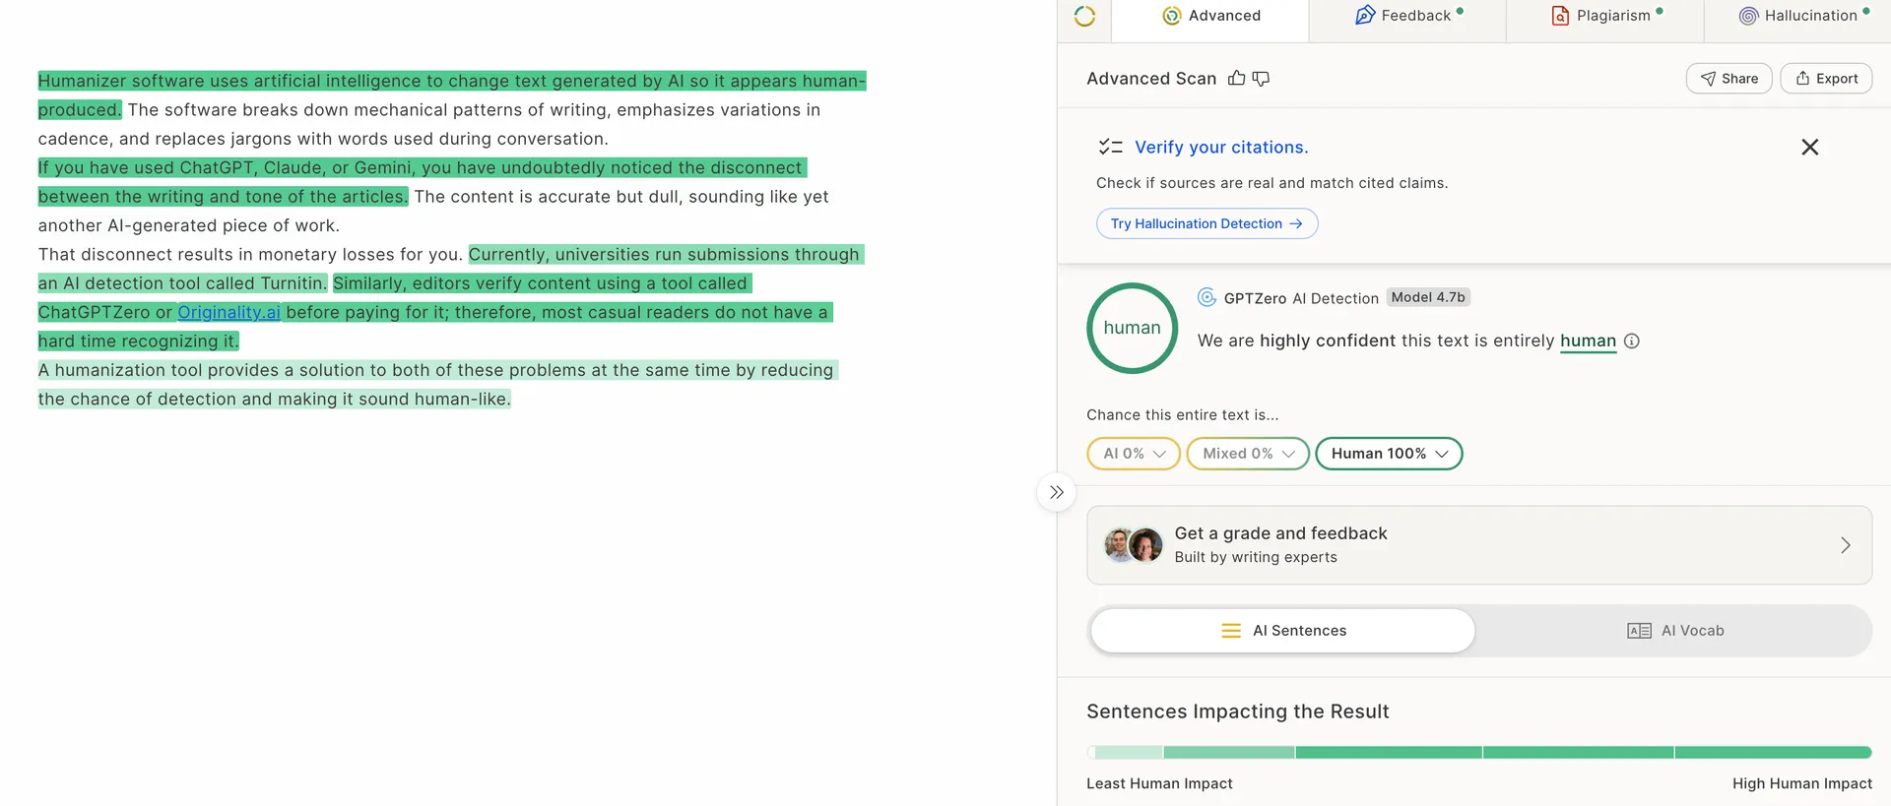
Task: Open the Feedback tab
Action: tap(1407, 16)
